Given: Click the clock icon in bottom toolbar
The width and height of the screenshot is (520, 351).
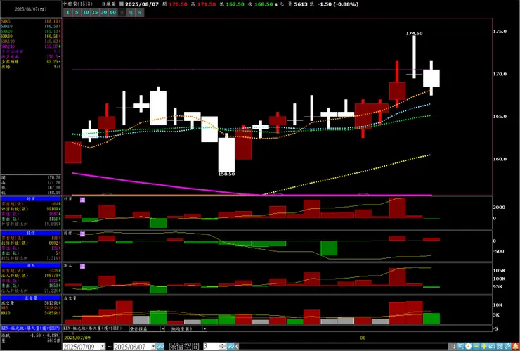Looking at the screenshot, I should pyautogui.click(x=468, y=346).
